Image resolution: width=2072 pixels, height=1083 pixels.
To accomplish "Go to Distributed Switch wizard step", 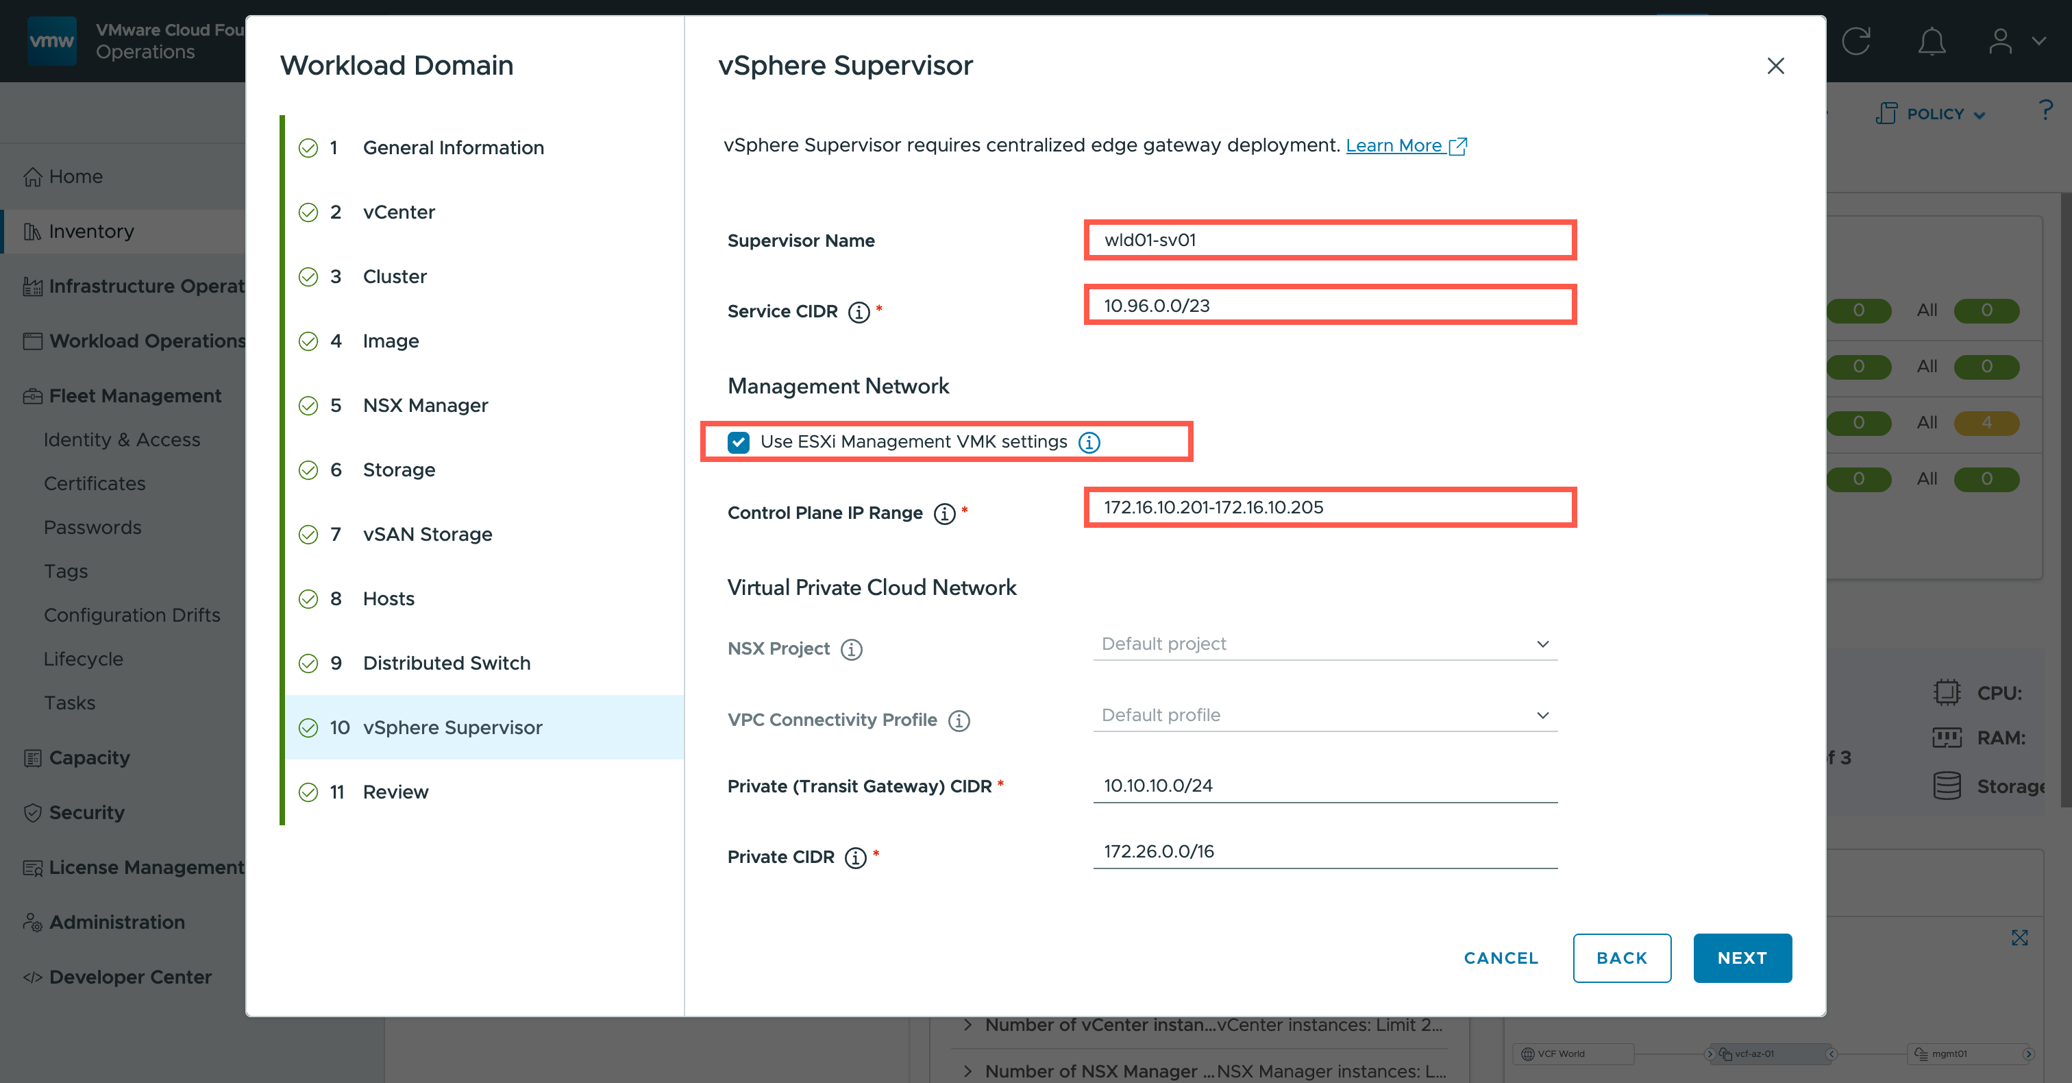I will [447, 663].
